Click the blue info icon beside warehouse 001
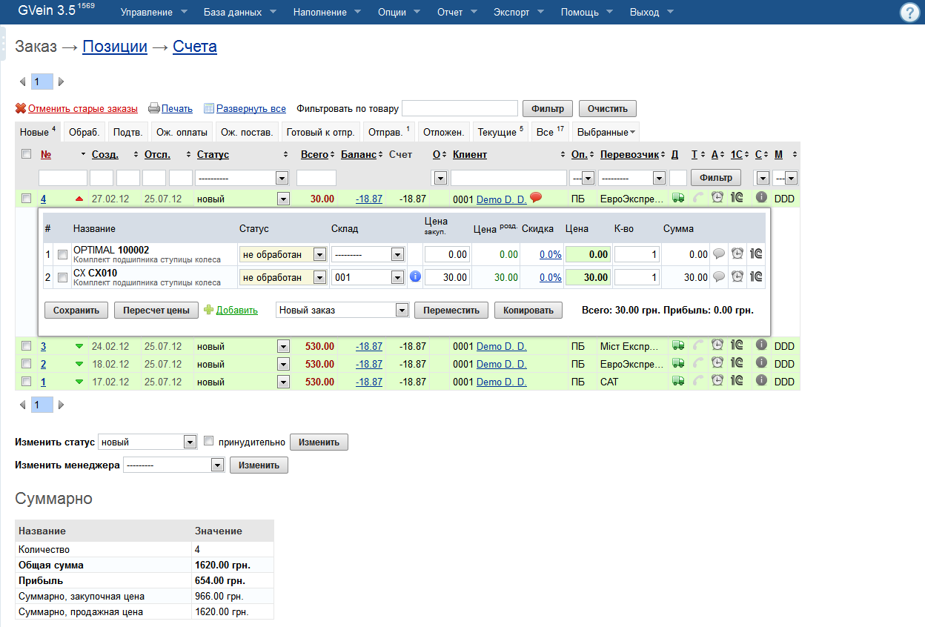The image size is (925, 627). (x=415, y=276)
